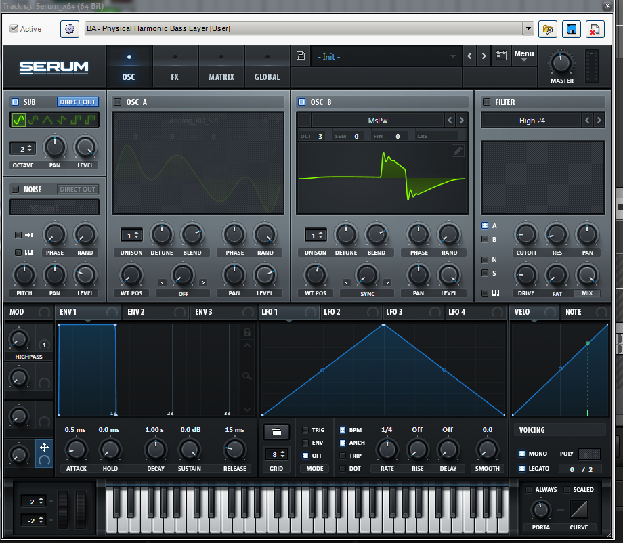Disable the MONO voicing checkbox
The image size is (623, 543).
coord(522,454)
